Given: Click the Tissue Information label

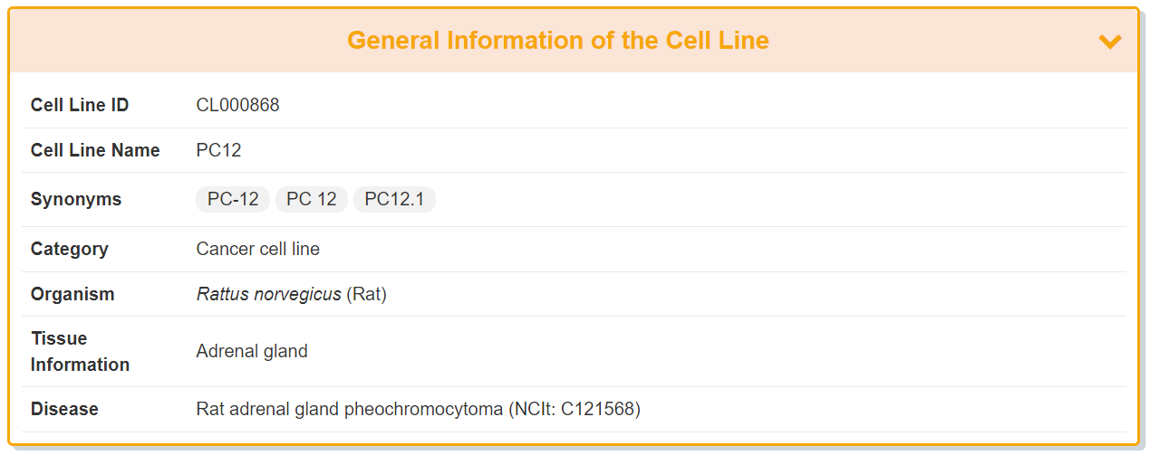Looking at the screenshot, I should [x=80, y=351].
